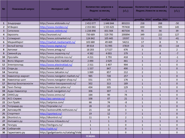Select the cell 'Связной.ру'

(23, 53)
